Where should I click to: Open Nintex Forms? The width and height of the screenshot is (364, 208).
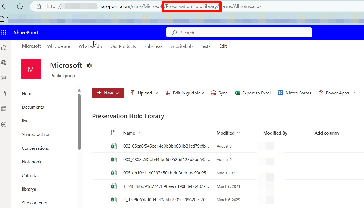[295, 93]
